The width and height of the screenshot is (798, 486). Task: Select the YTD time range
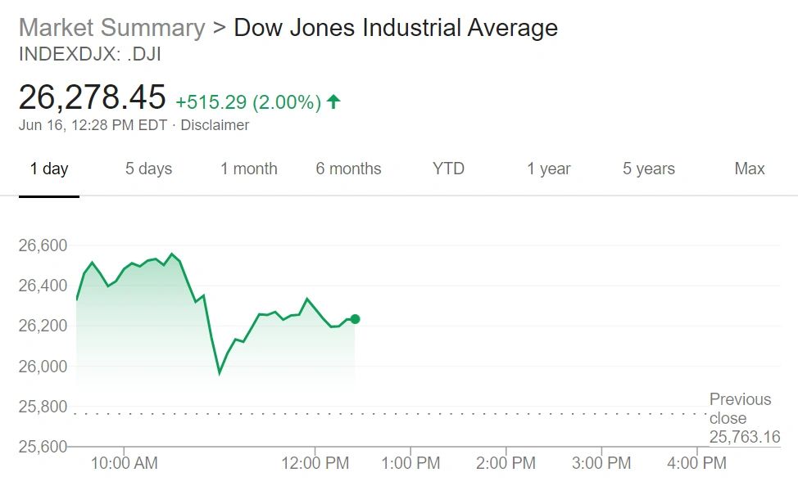point(448,169)
